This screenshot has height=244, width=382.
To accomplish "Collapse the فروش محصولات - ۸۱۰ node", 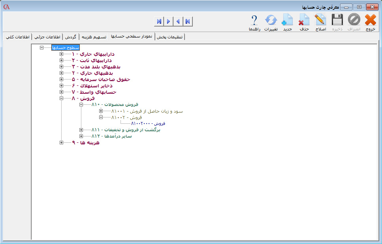I will (81, 105).
